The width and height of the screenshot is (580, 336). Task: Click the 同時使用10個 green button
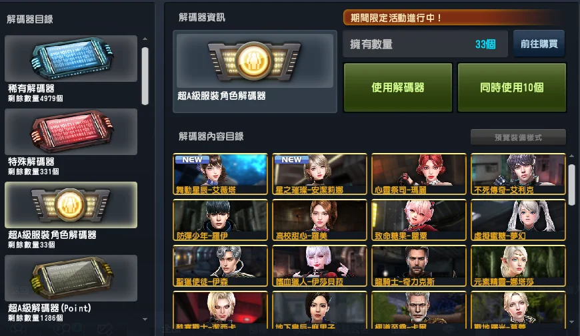(512, 88)
